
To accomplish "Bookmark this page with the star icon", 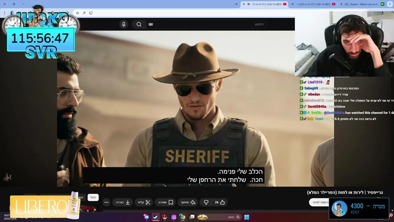I will 78,13.
